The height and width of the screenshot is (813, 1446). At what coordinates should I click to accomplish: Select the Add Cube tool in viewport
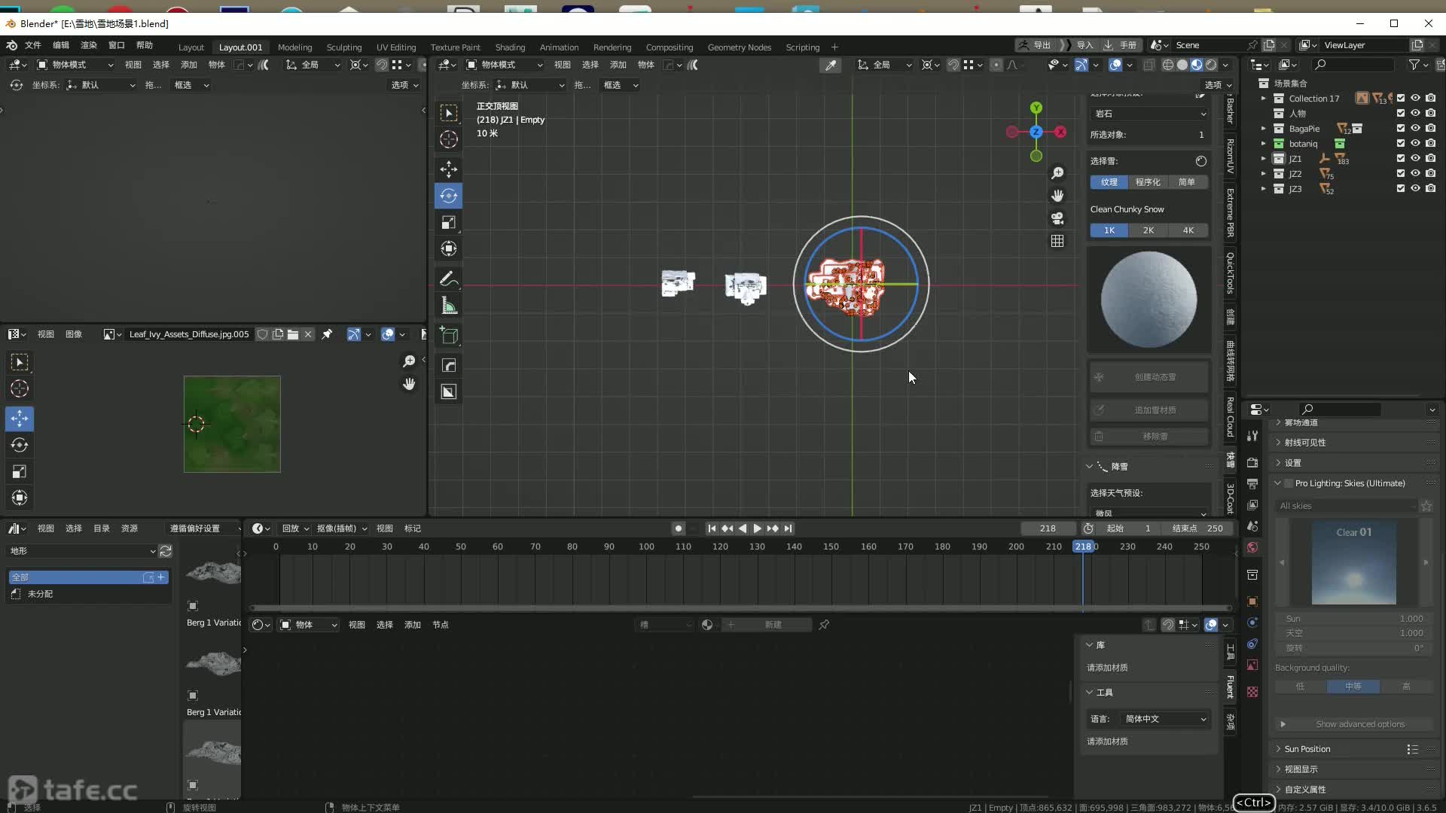449,336
